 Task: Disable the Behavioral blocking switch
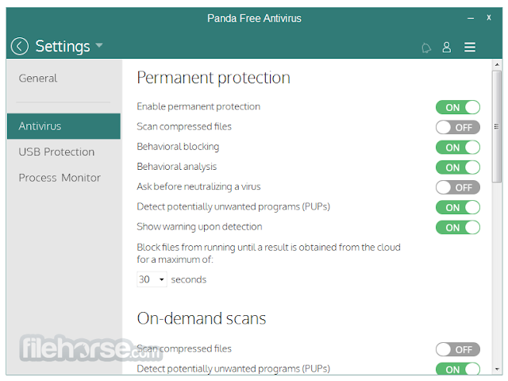(458, 148)
